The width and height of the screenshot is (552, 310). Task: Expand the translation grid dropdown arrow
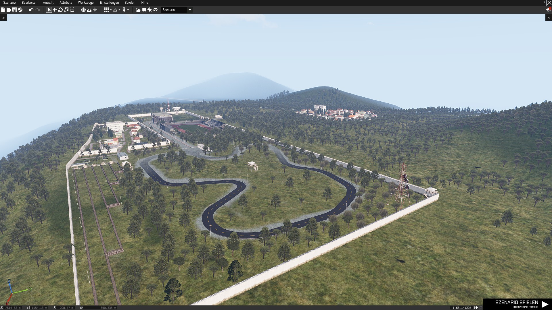(111, 10)
